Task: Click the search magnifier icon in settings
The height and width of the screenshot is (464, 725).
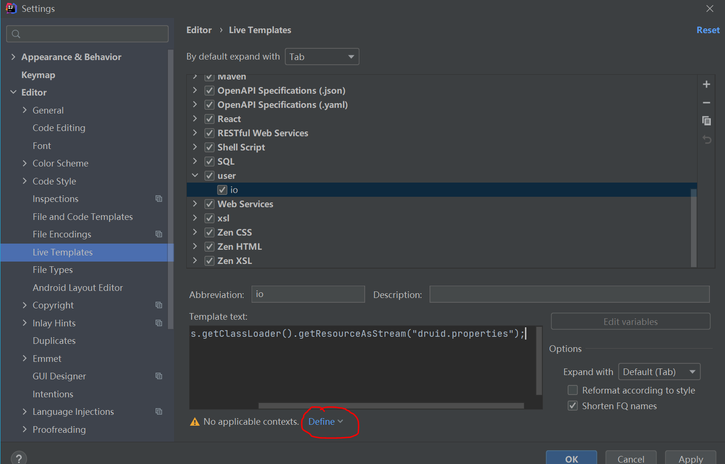Action: pyautogui.click(x=16, y=34)
